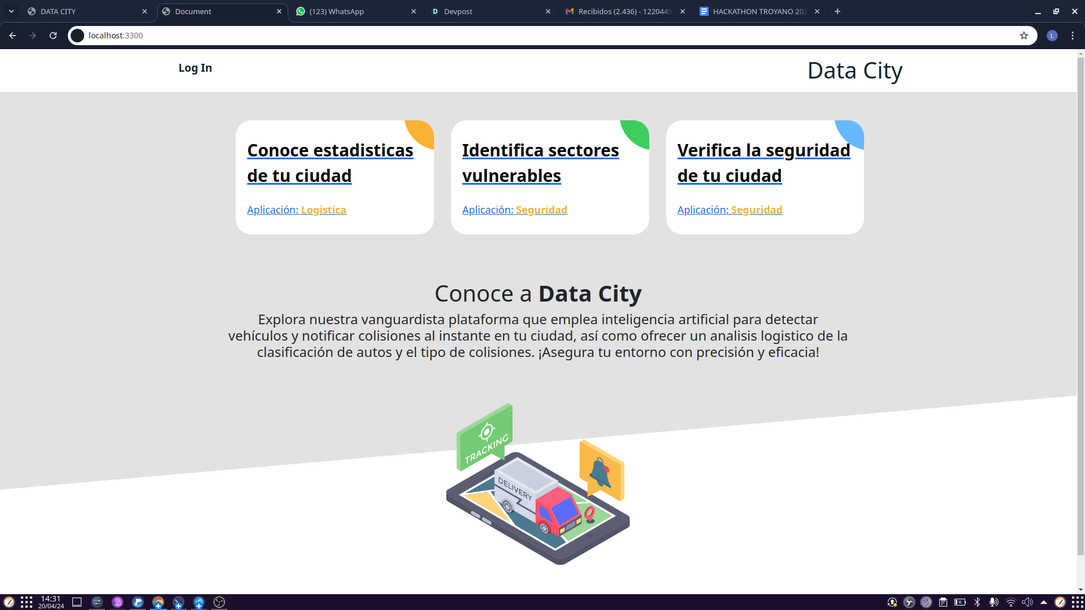
Task: Open the Chrome profile avatar
Action: (x=1052, y=36)
